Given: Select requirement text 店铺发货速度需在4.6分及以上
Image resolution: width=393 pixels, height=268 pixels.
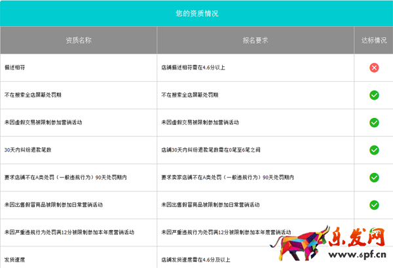Looking at the screenshot, I should [195, 260].
